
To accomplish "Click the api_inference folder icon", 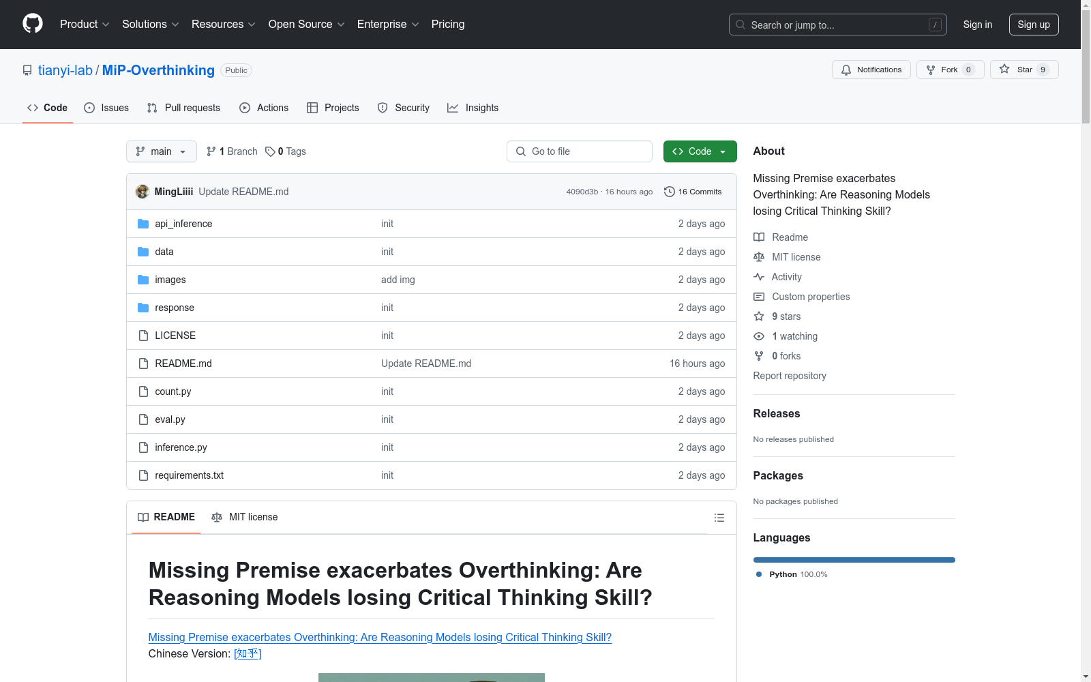I will (x=143, y=224).
